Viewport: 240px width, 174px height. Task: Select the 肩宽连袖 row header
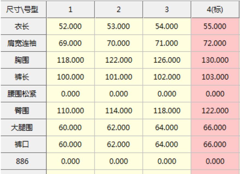coord(23,44)
